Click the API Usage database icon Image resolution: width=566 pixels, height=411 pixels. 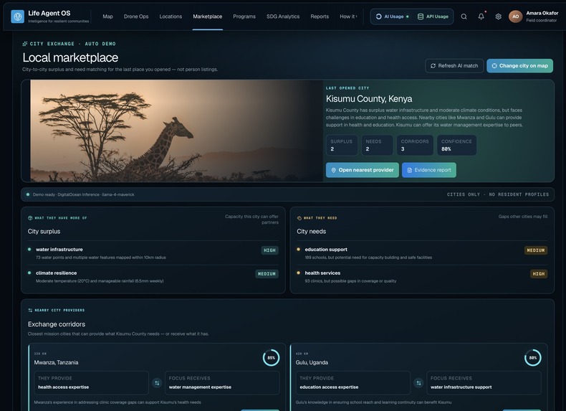(x=421, y=16)
